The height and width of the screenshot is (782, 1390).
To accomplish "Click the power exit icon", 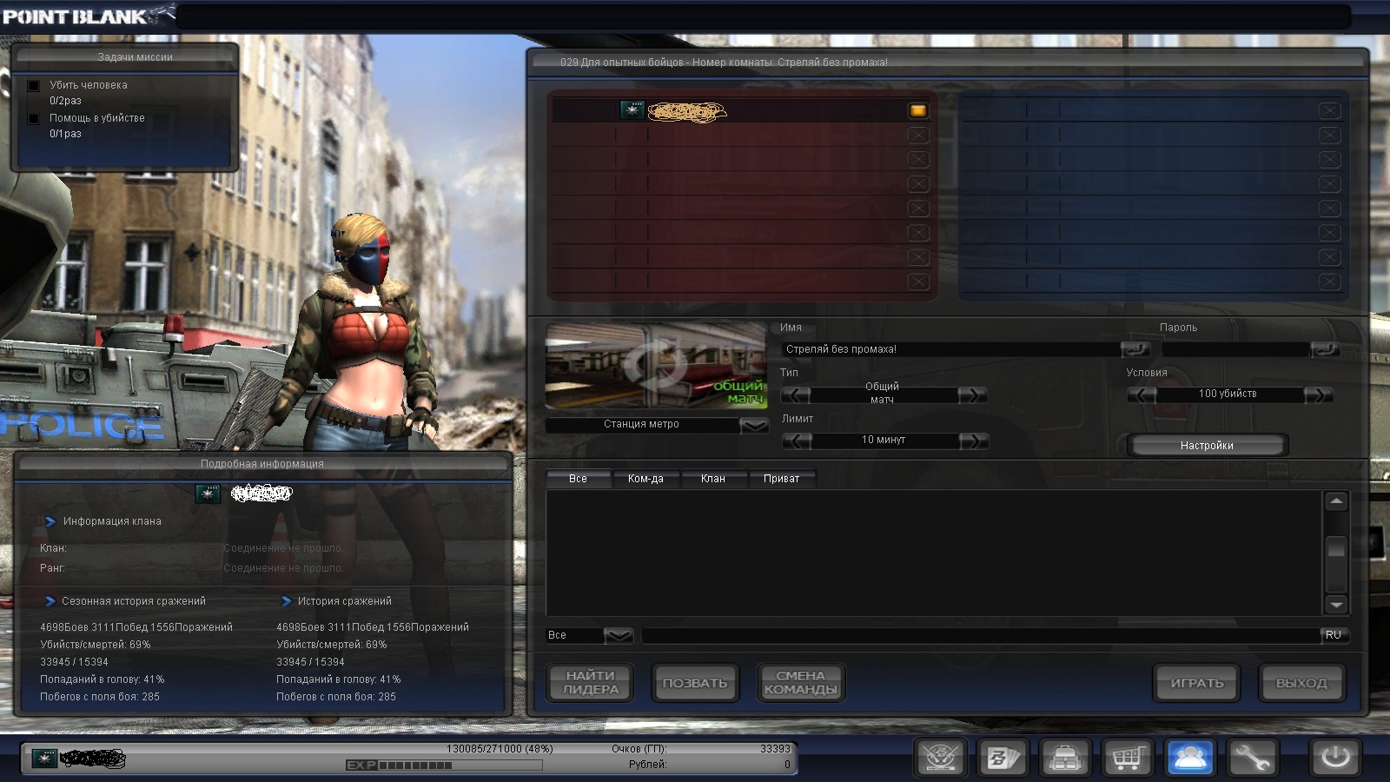I will click(x=1334, y=758).
